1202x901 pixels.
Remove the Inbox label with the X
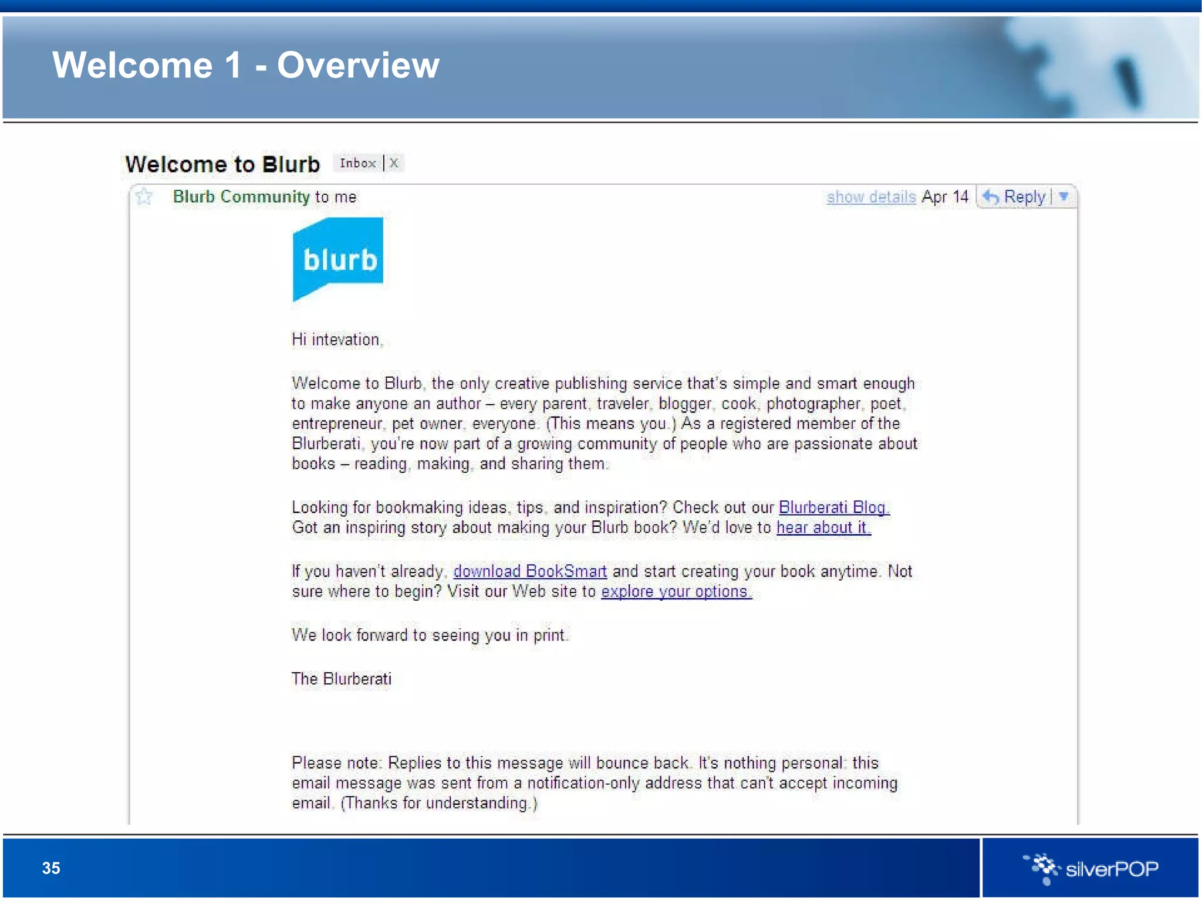(394, 163)
